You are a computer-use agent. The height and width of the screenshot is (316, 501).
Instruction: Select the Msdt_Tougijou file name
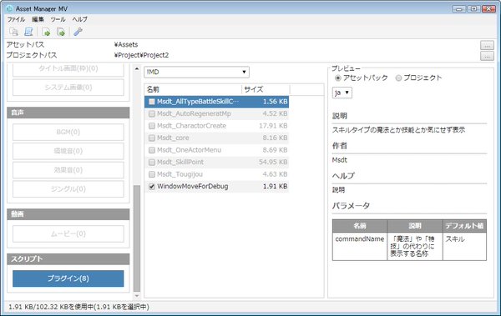click(x=180, y=174)
